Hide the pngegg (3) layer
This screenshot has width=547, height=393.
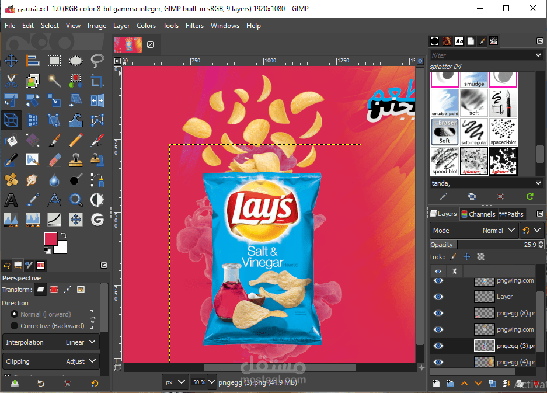[x=438, y=346]
